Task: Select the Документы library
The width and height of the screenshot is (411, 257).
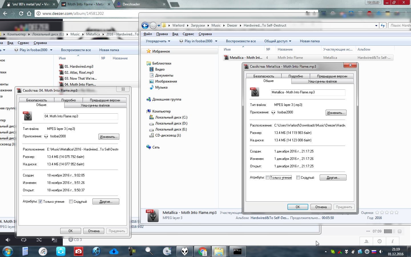Action: click(164, 75)
